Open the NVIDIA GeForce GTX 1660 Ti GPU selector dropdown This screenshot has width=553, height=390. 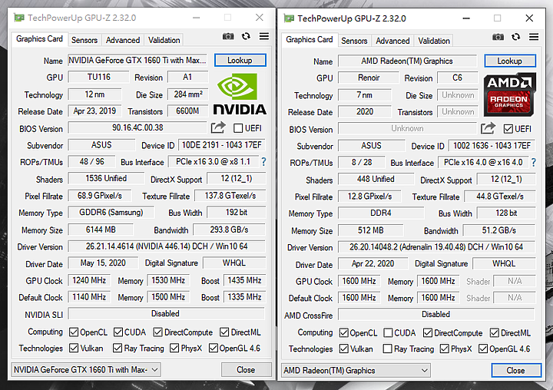(x=86, y=370)
